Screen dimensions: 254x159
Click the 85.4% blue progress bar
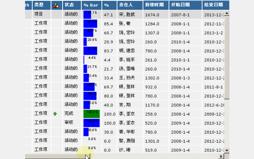(x=90, y=24)
